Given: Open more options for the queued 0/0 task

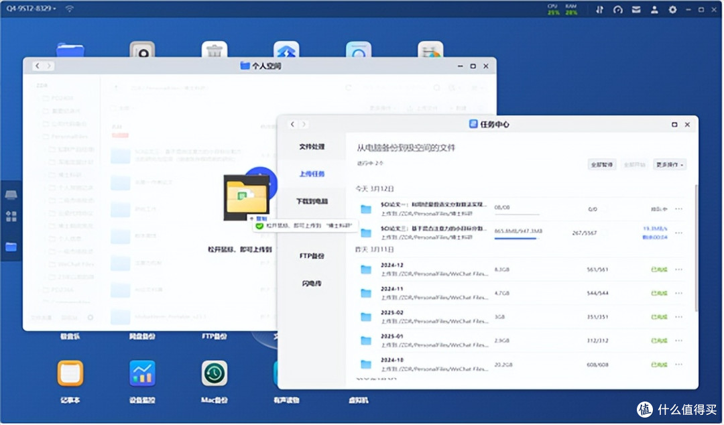Looking at the screenshot, I should click(x=678, y=208).
